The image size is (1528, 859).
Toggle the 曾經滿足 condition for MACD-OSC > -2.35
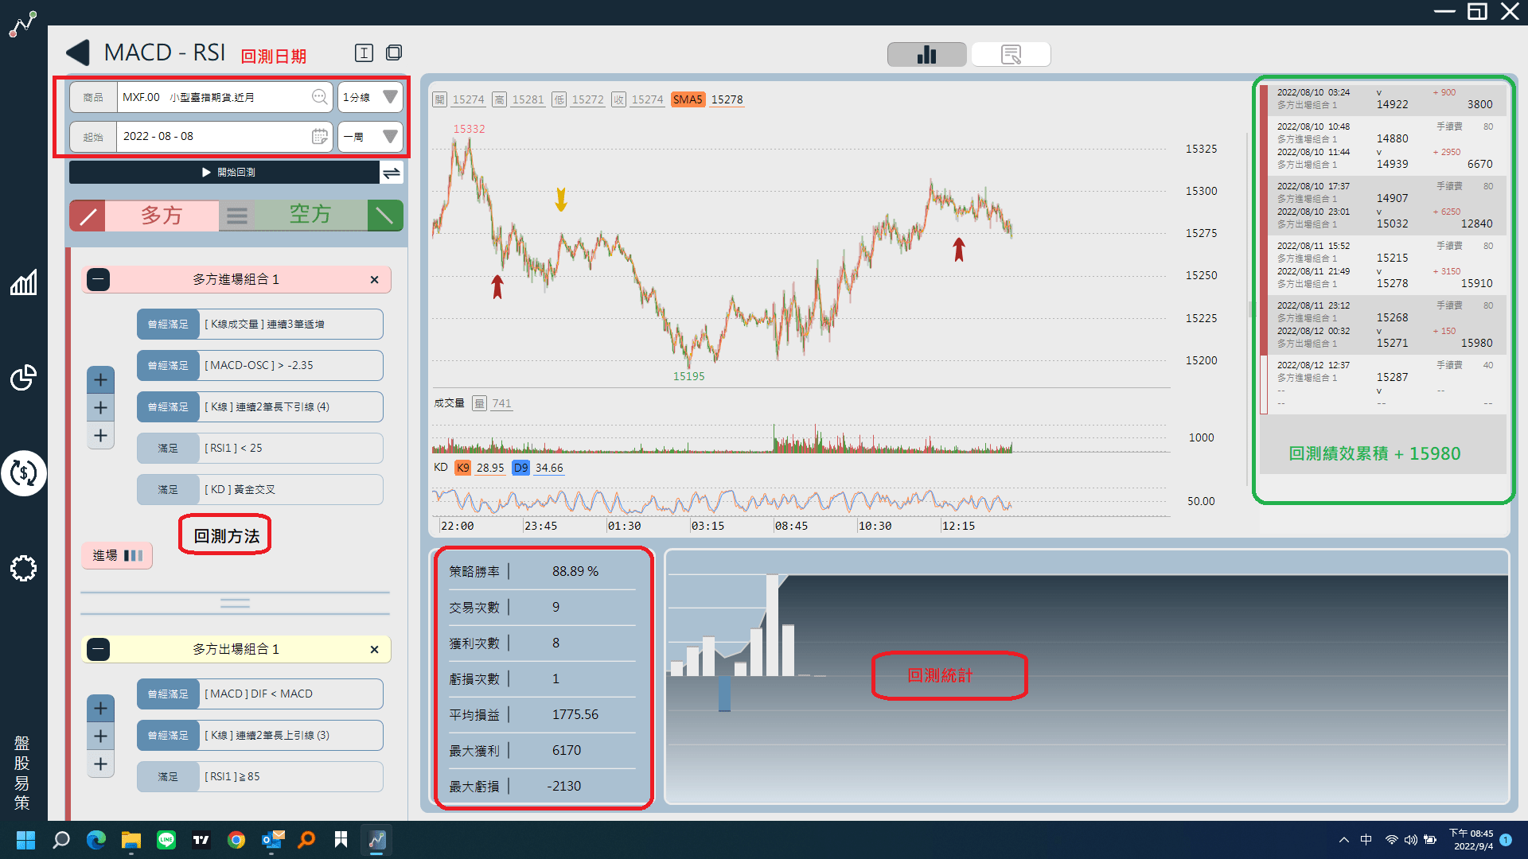(168, 366)
